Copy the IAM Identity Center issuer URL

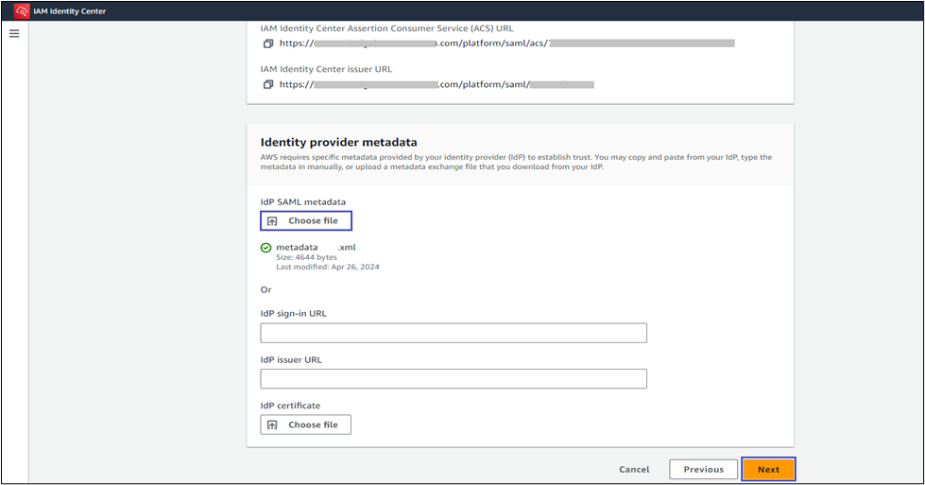[x=268, y=84]
